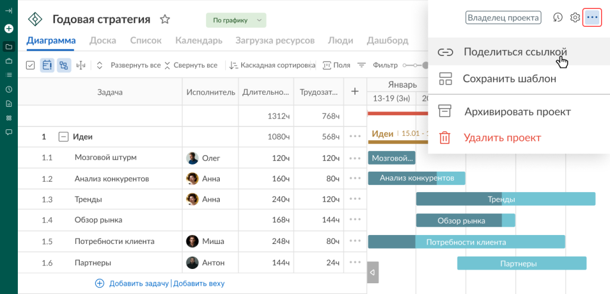Open row menu for Потребности клиента
The height and width of the screenshot is (294, 610).
coord(355,242)
